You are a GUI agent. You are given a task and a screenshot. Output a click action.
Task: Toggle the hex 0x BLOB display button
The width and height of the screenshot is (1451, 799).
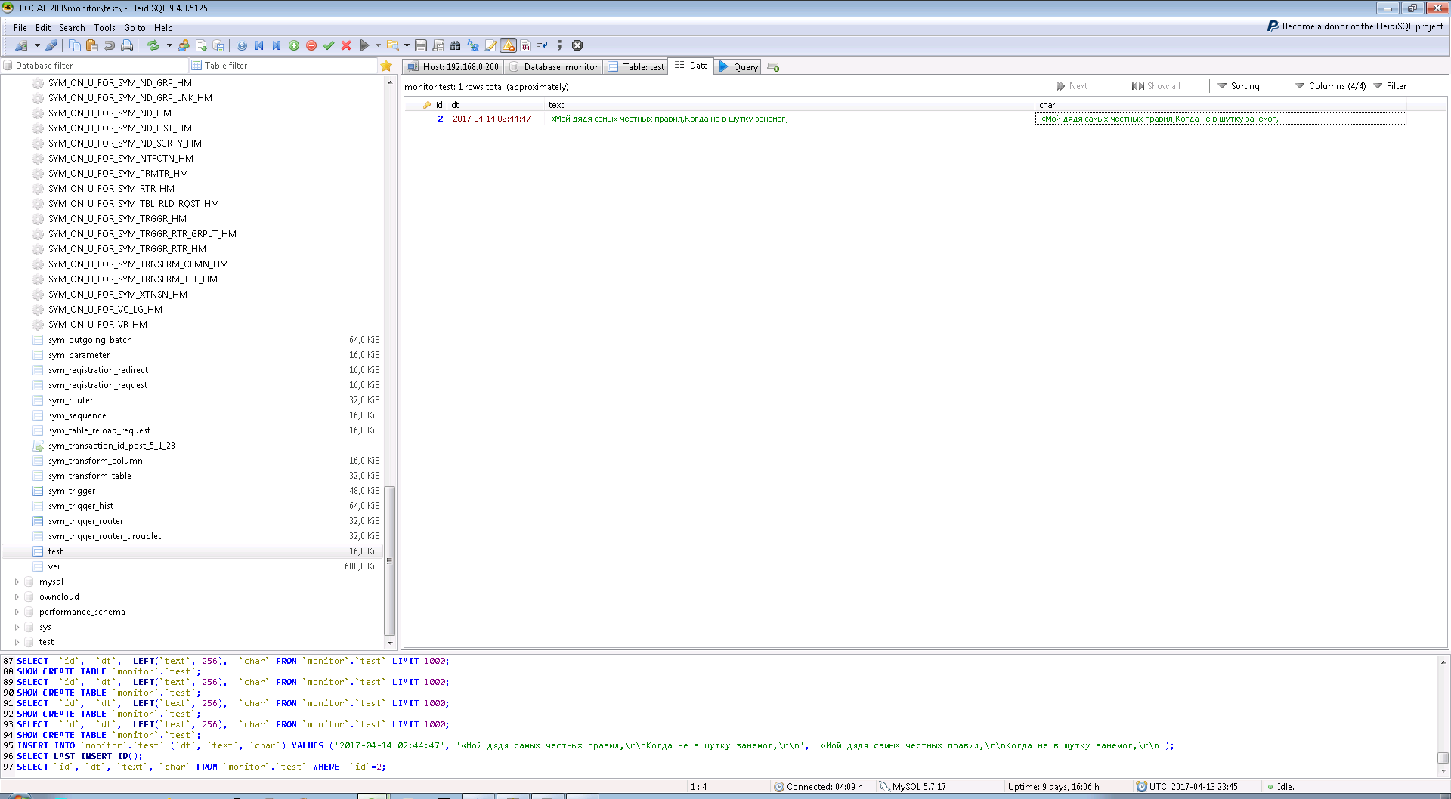coord(525,45)
